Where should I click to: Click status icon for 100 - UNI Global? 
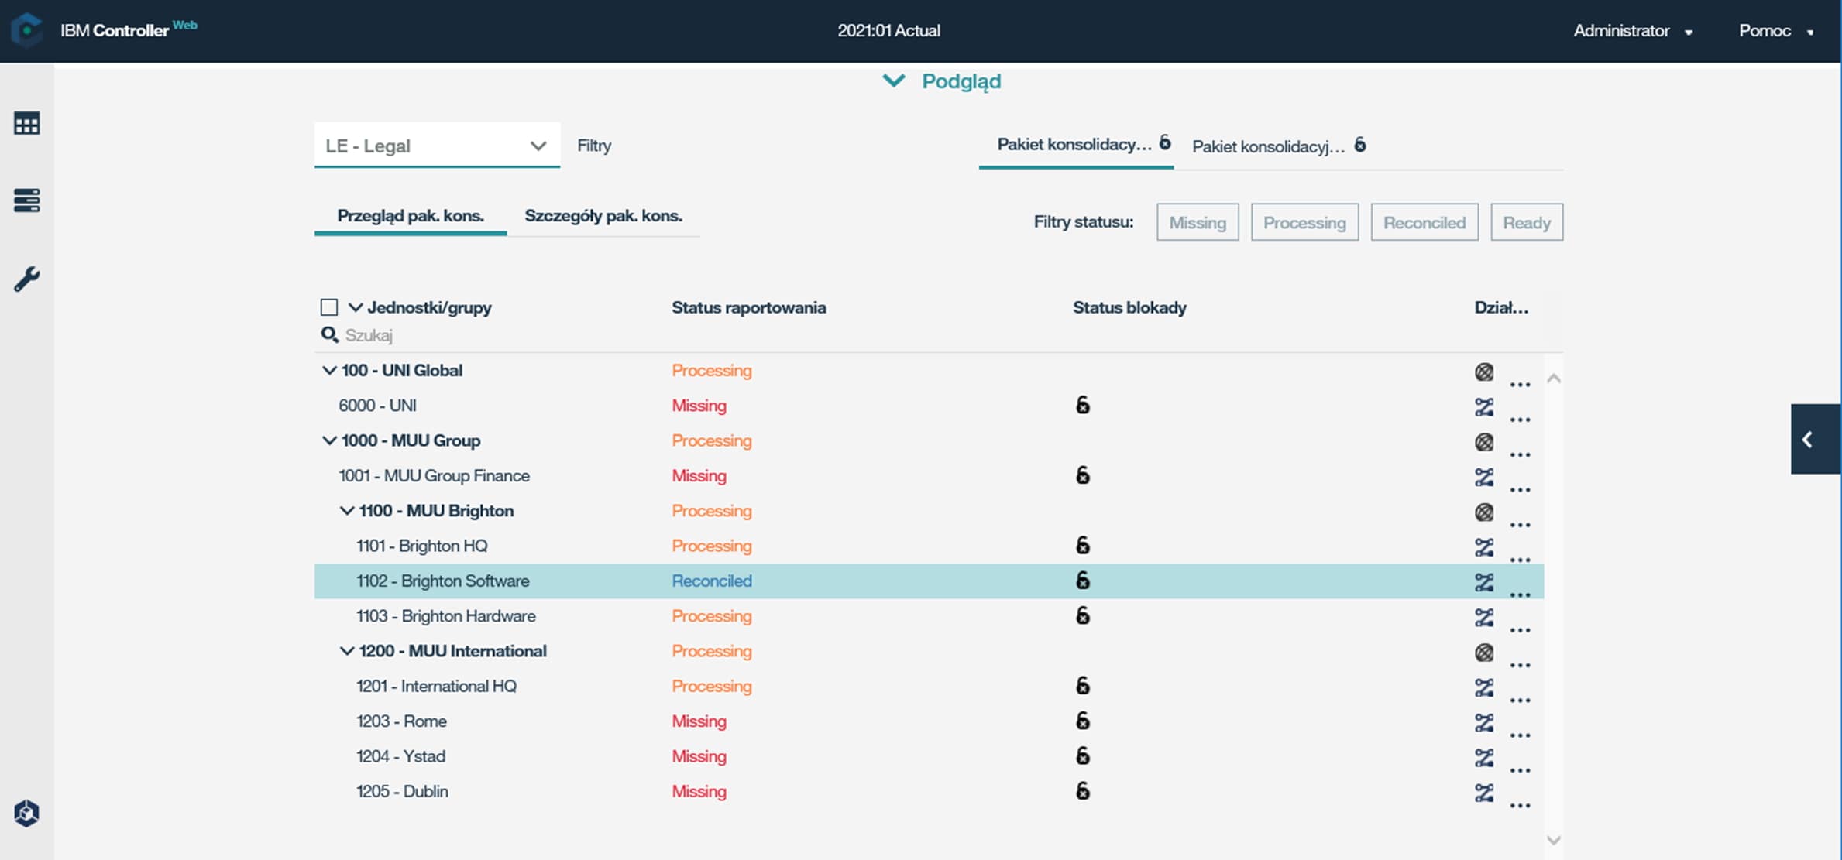1483,372
